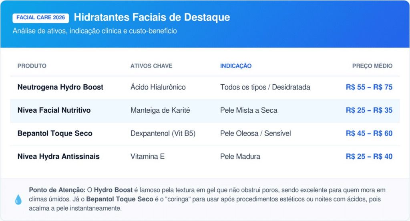Click the ATIVOS CHAVE column header
This screenshot has height=221, width=410.
[151, 66]
